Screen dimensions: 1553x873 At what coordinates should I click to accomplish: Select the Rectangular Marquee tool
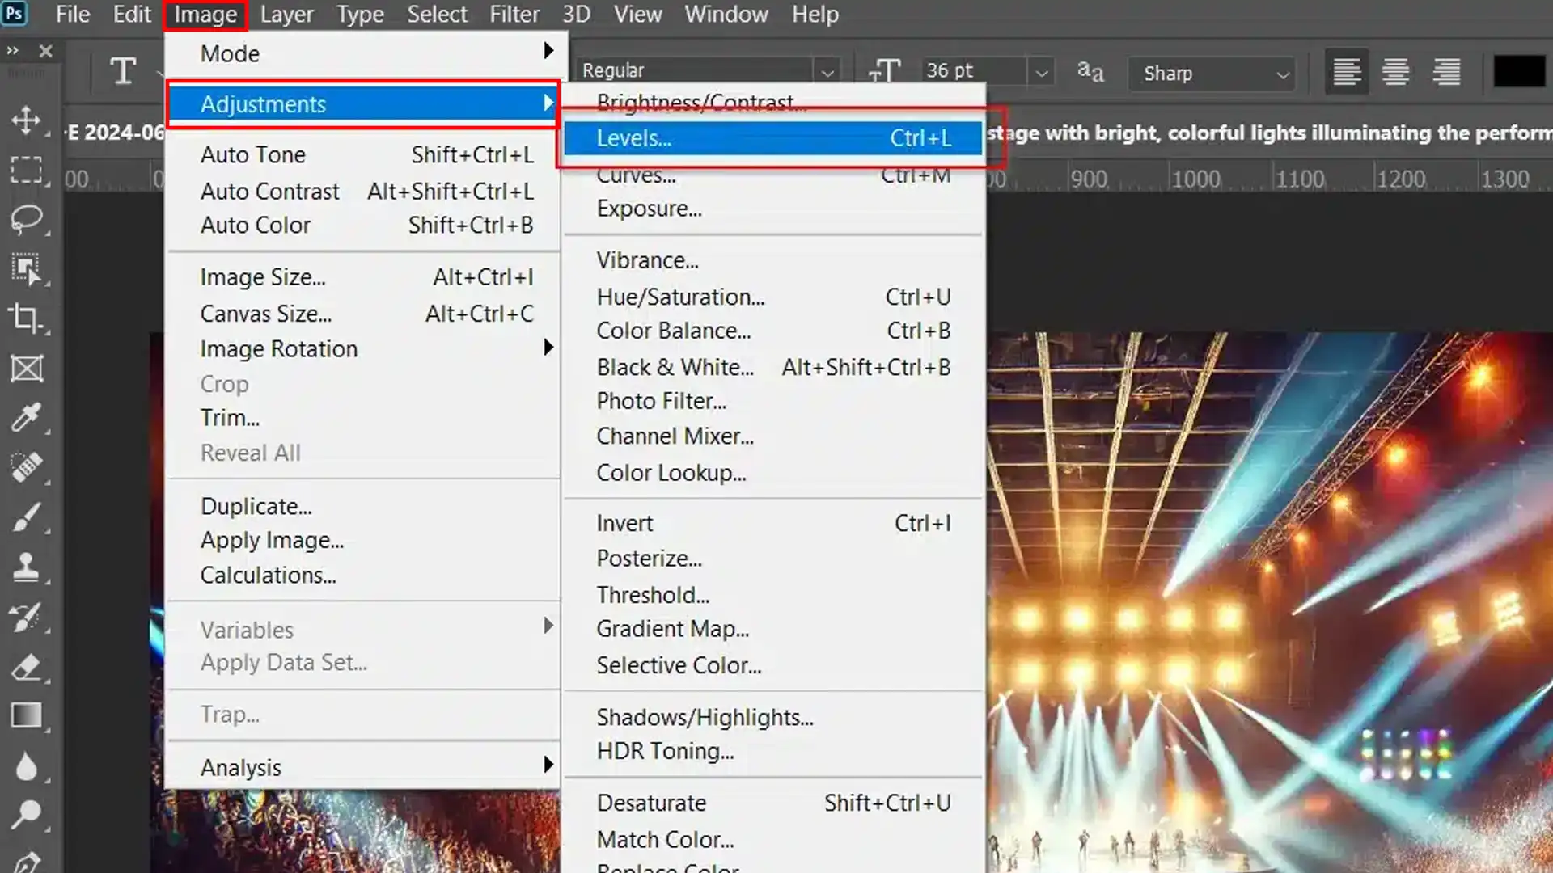27,171
